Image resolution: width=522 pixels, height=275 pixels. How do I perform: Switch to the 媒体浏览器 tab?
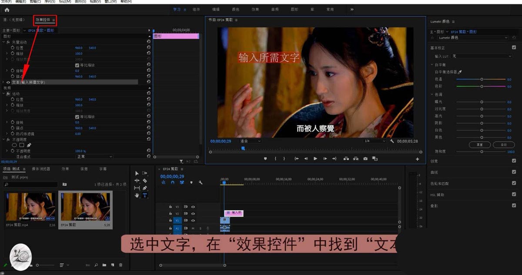pos(41,169)
